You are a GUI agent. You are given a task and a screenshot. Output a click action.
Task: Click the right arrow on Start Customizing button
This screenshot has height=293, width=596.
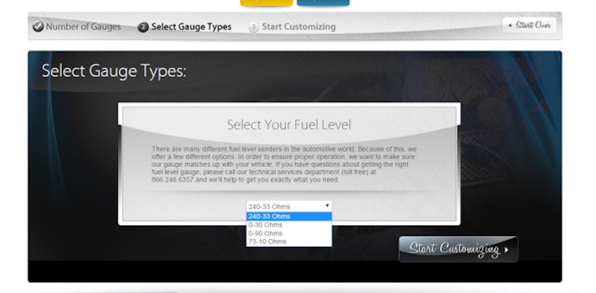coord(506,250)
